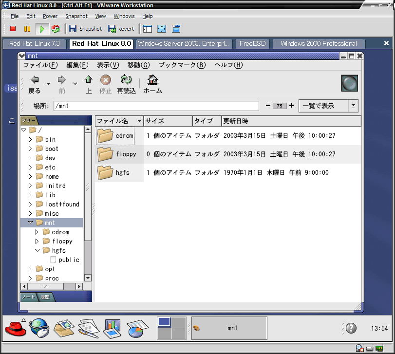
Task: Zoom out with the minus button
Action: (268, 106)
